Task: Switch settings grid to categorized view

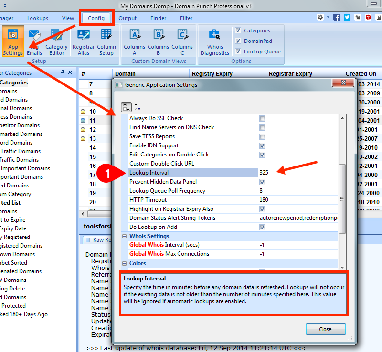Action: click(126, 107)
